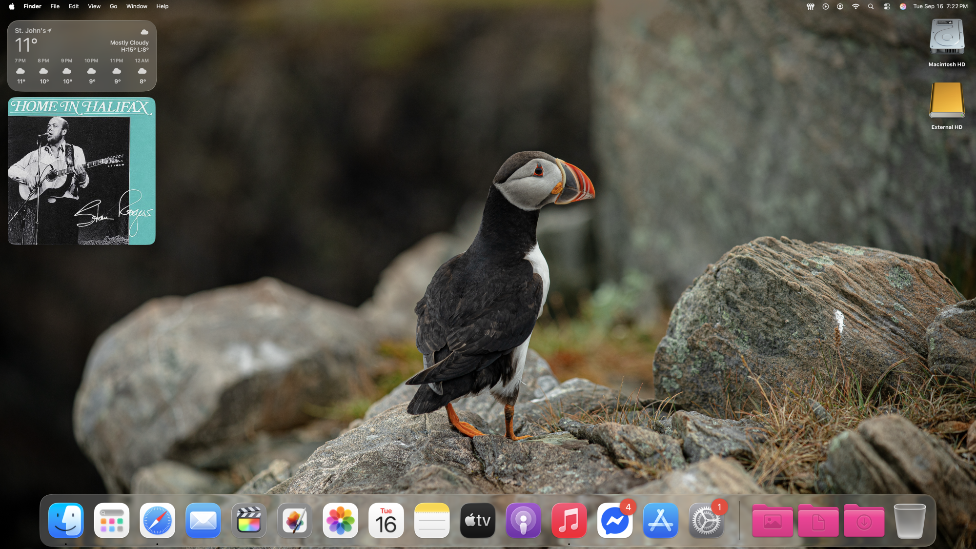Click Home in Halifax album widget
This screenshot has height=549, width=976.
click(82, 171)
